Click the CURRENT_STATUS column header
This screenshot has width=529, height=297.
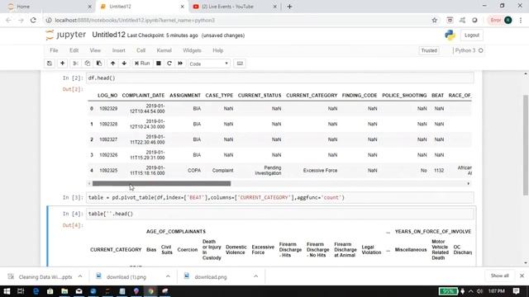[260, 96]
